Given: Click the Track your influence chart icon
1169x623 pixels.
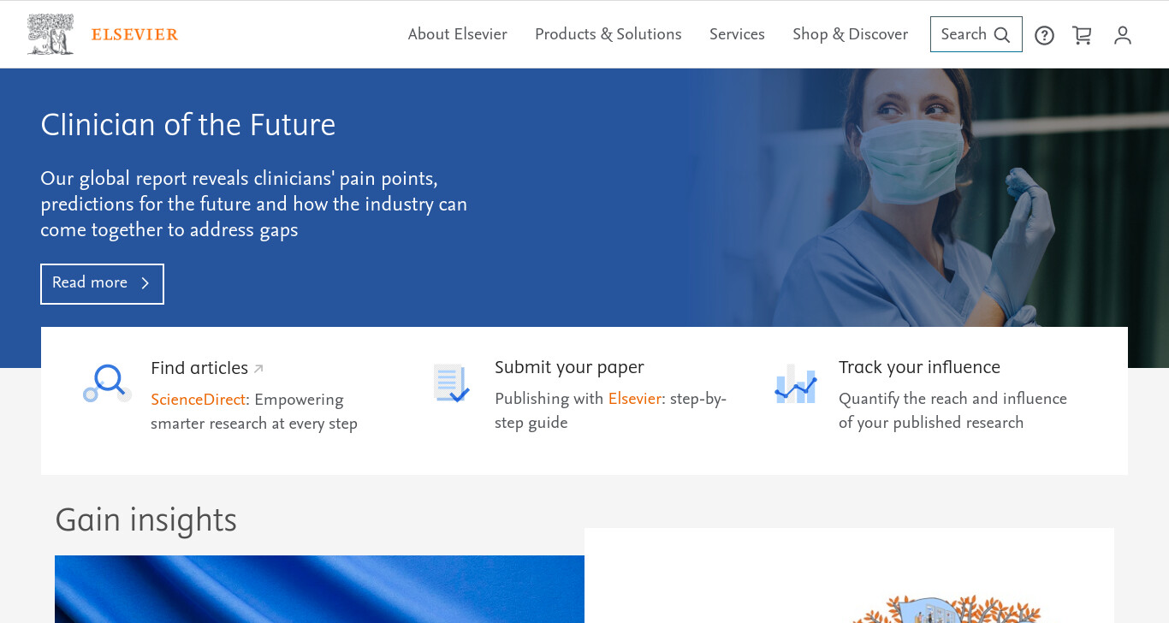Looking at the screenshot, I should pyautogui.click(x=796, y=383).
